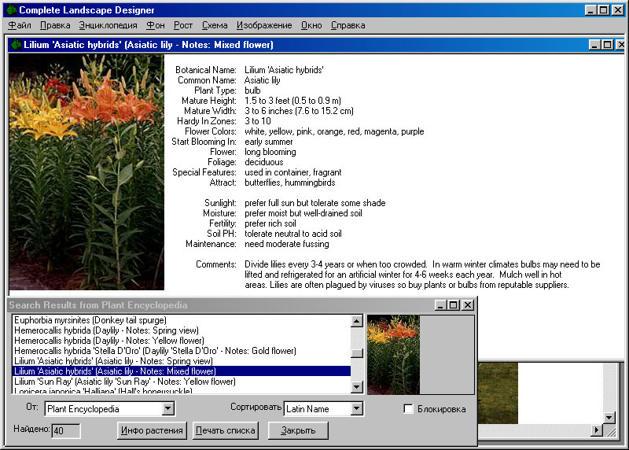
Task: Click the large Asiatic lily photo
Action: 86,172
